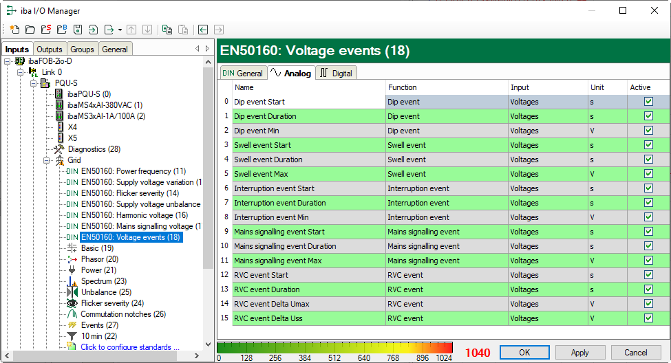
Task: Switch to the Digital tab
Action: pyautogui.click(x=336, y=73)
